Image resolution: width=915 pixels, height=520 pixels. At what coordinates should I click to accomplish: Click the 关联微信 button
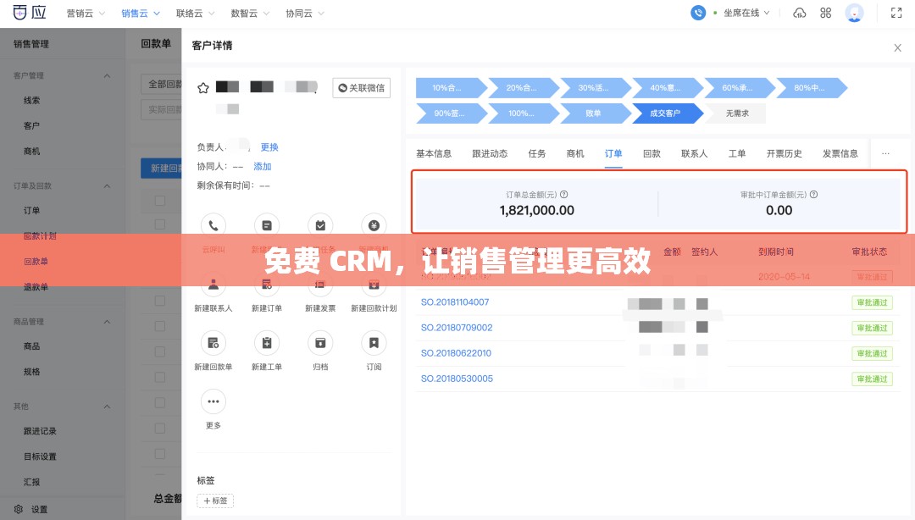coord(361,88)
